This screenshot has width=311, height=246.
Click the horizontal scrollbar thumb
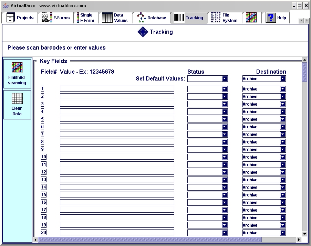point(150,240)
